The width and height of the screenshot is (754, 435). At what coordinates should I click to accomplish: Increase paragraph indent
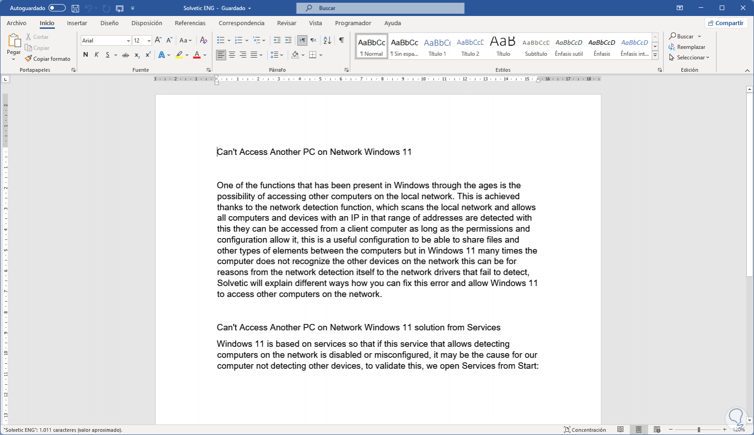[x=288, y=40]
